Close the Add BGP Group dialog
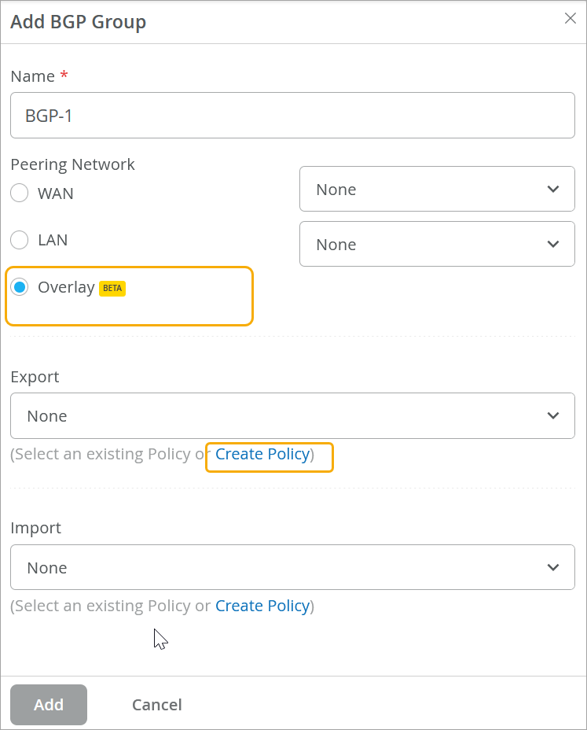The height and width of the screenshot is (730, 587). pos(570,19)
